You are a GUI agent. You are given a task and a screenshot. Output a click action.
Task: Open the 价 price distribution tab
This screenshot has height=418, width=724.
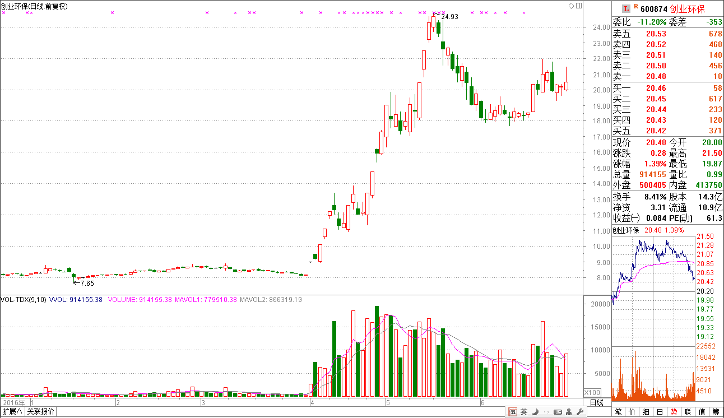pyautogui.click(x=633, y=412)
